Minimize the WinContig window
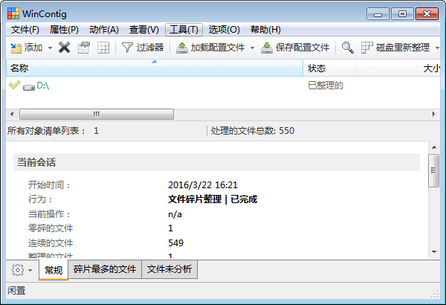 tap(378, 14)
